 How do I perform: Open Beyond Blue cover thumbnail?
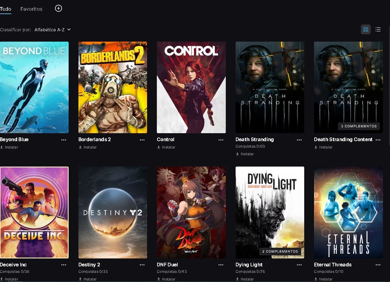34,87
